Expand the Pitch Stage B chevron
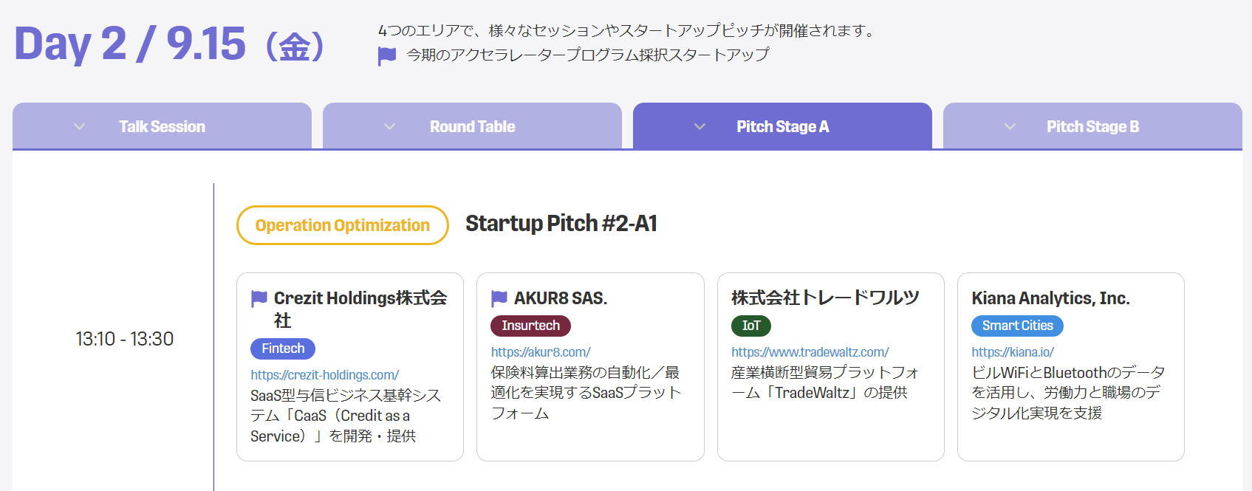1252x491 pixels. (x=1010, y=127)
